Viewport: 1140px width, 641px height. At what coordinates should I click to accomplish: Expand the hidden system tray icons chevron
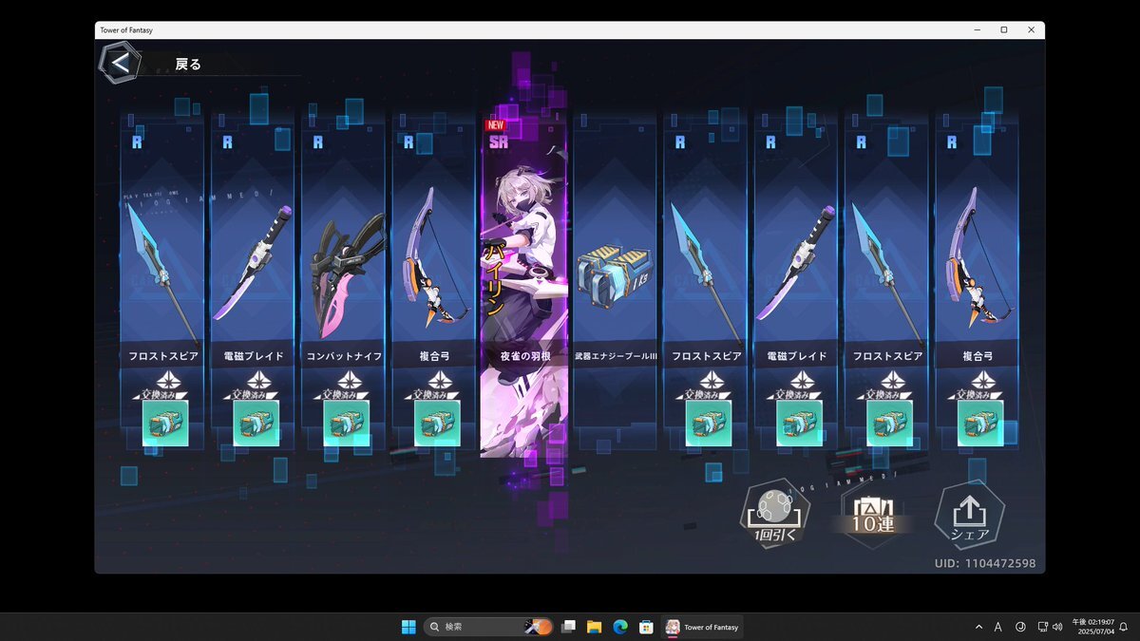pyautogui.click(x=979, y=627)
